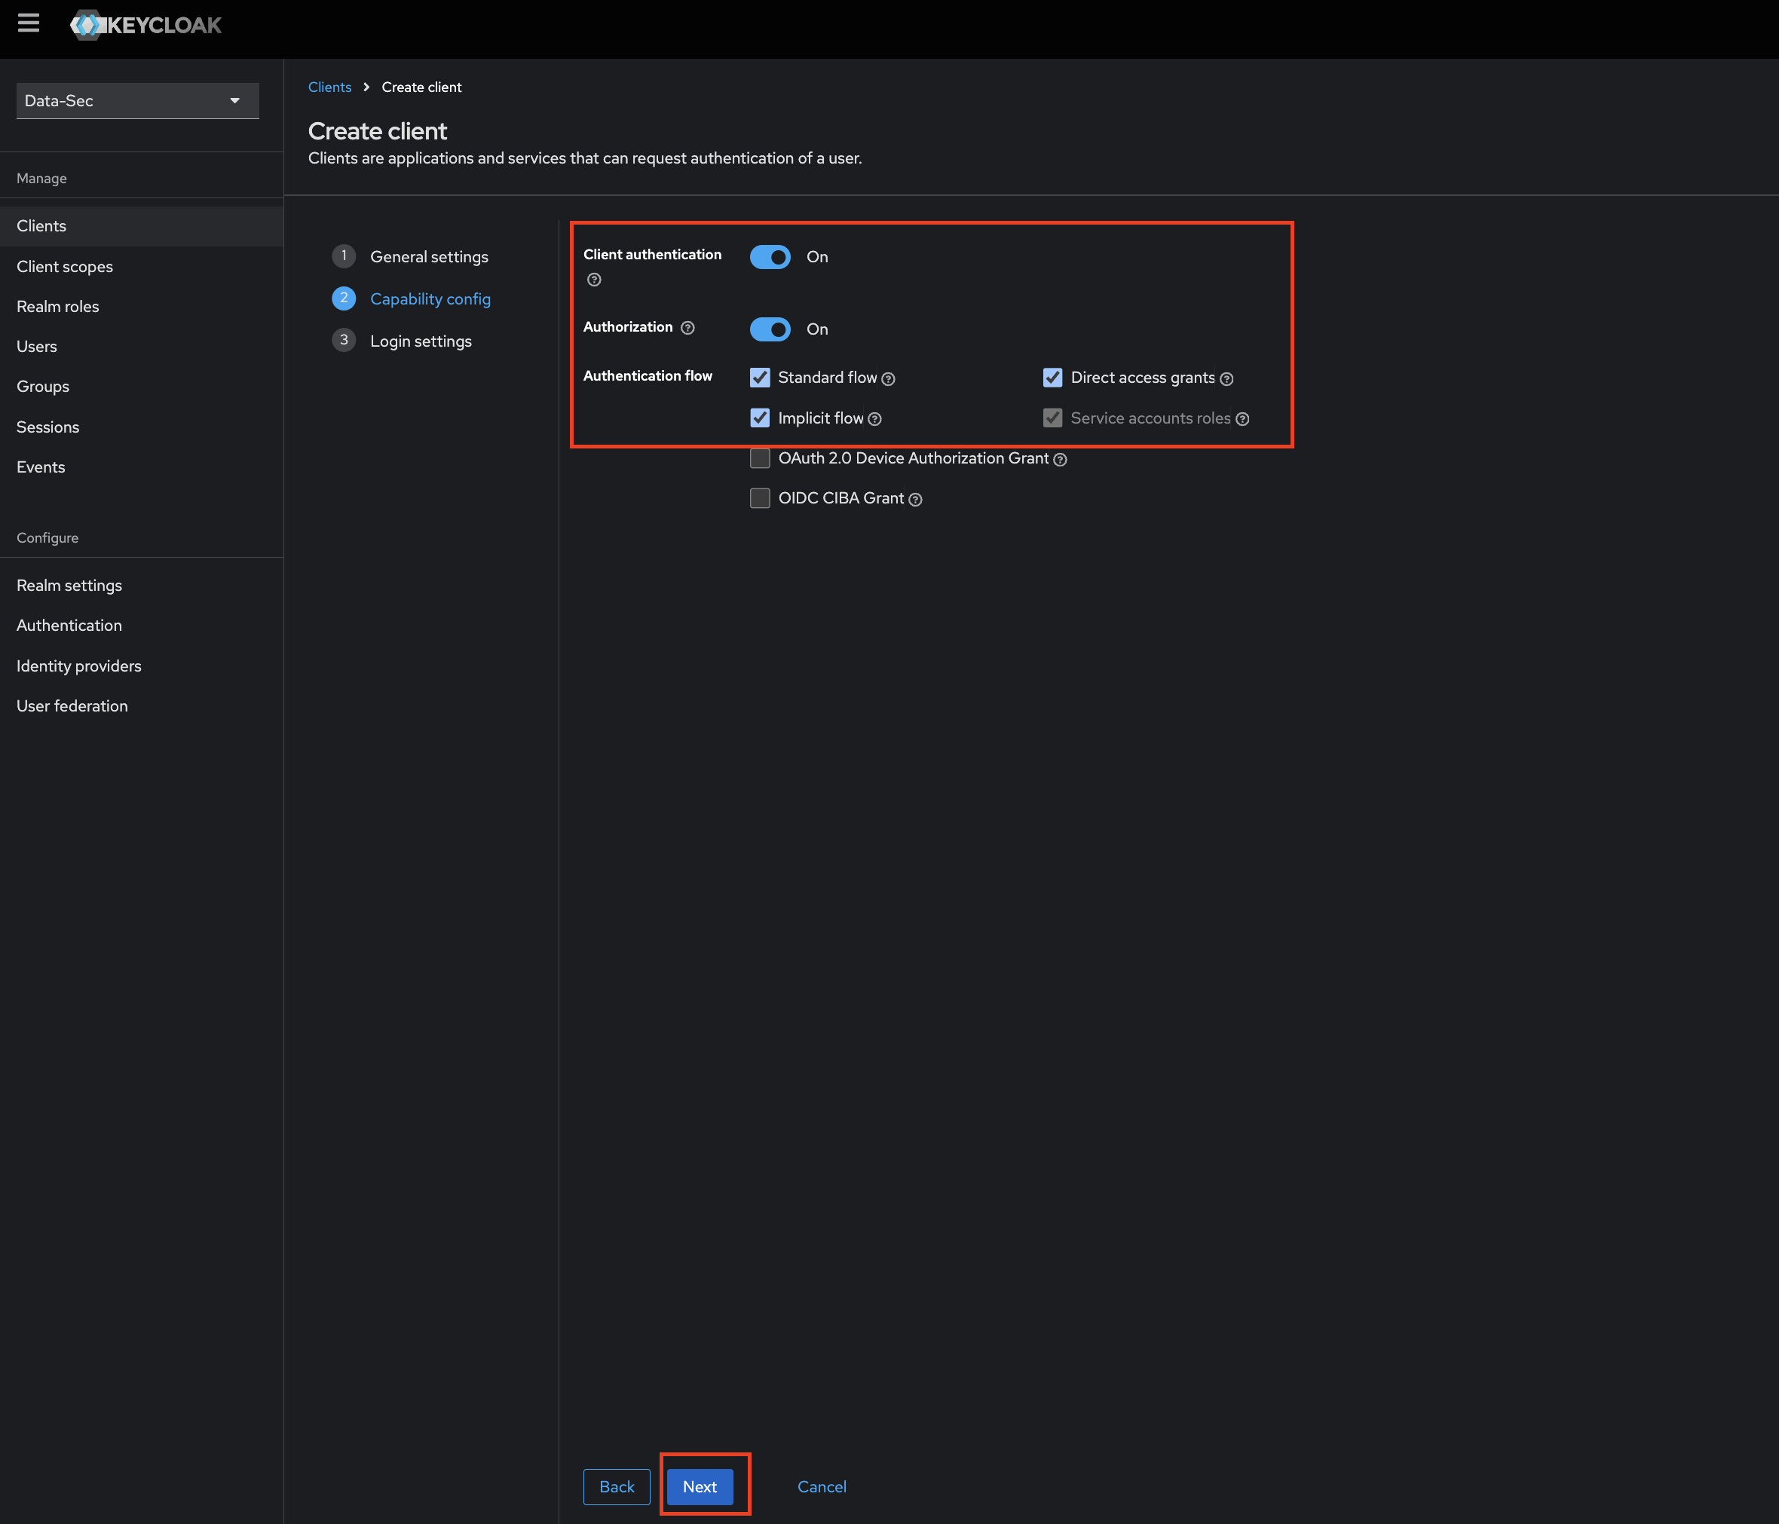The image size is (1779, 1524).
Task: Cancel client creation
Action: coord(822,1486)
